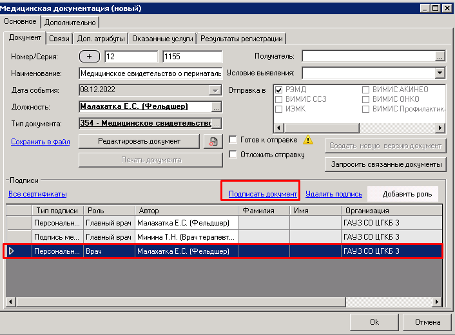
Task: Enable the Готов к отправке checkbox
Action: click(234, 139)
